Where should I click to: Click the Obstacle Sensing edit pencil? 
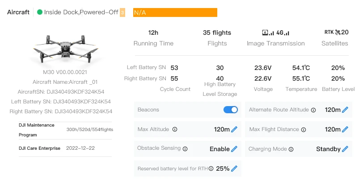[x=234, y=149]
